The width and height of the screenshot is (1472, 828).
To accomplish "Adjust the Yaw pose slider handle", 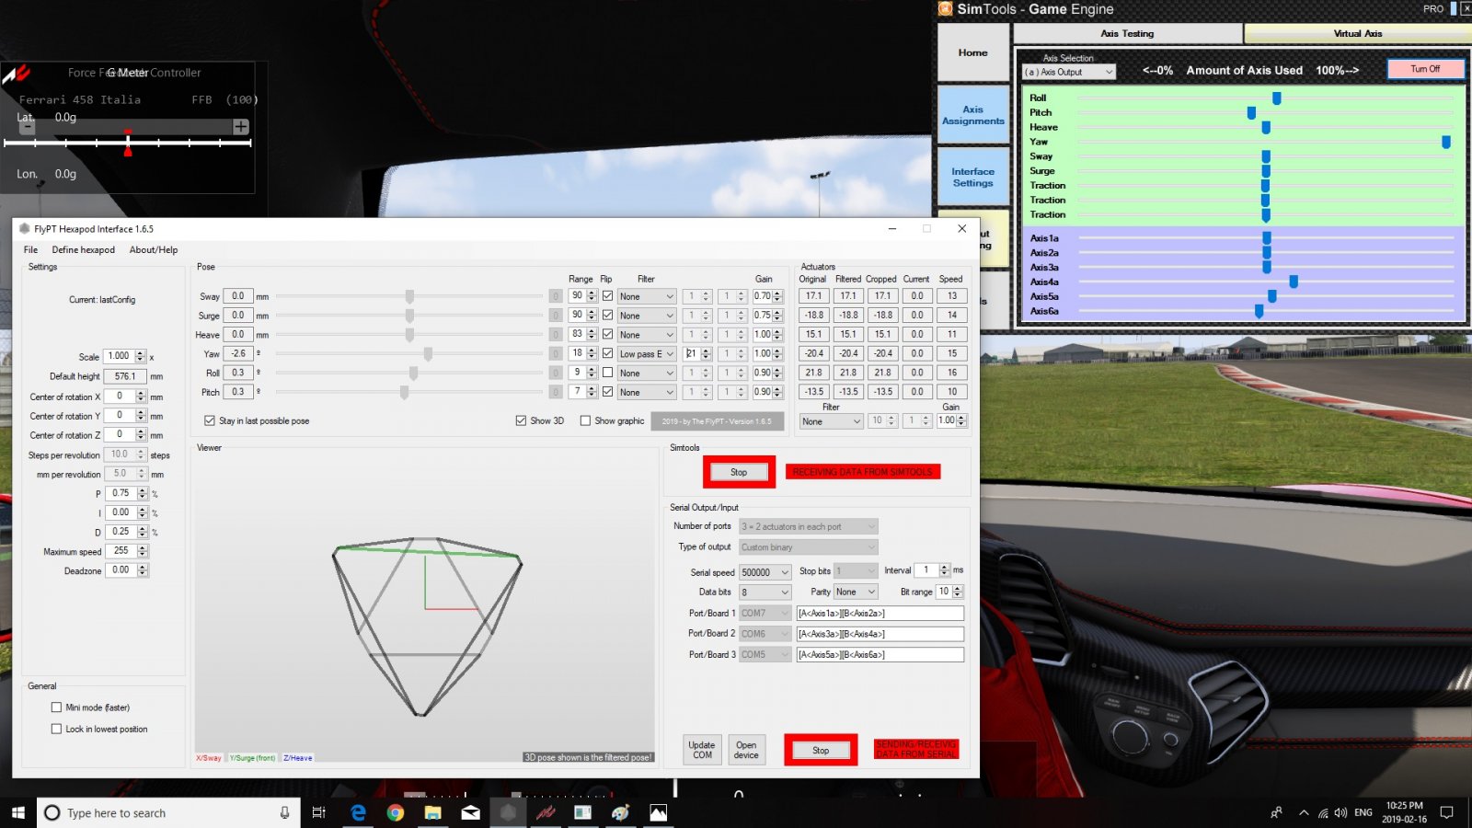I will [428, 353].
